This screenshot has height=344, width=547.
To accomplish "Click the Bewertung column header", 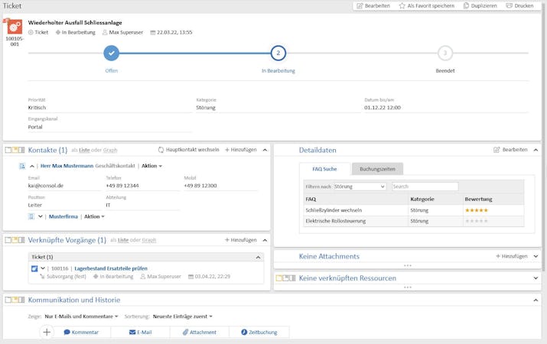I will point(478,200).
